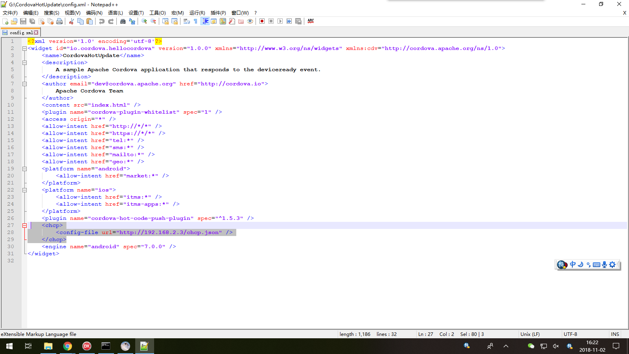Viewport: 629px width, 354px height.
Task: Click the Open file folder icon
Action: (14, 21)
